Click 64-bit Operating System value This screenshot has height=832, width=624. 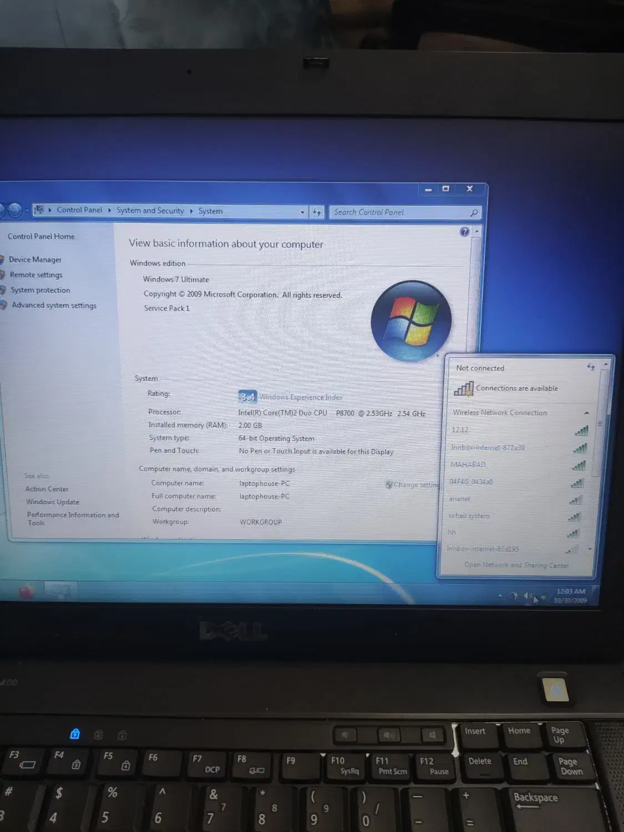tap(276, 438)
